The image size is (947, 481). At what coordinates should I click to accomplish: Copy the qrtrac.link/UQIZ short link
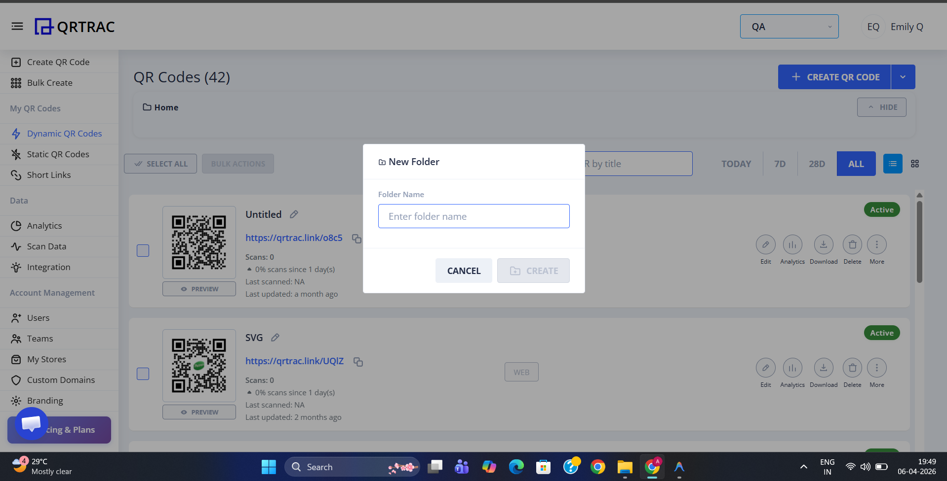pos(358,361)
